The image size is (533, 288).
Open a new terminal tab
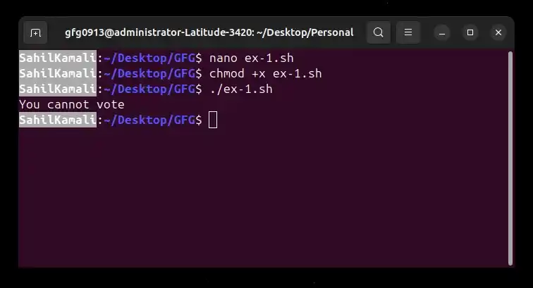pos(35,32)
